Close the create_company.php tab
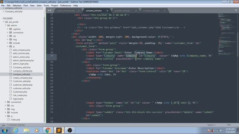Image resolution: width=239 pixels, height=134 pixels. 79,11
